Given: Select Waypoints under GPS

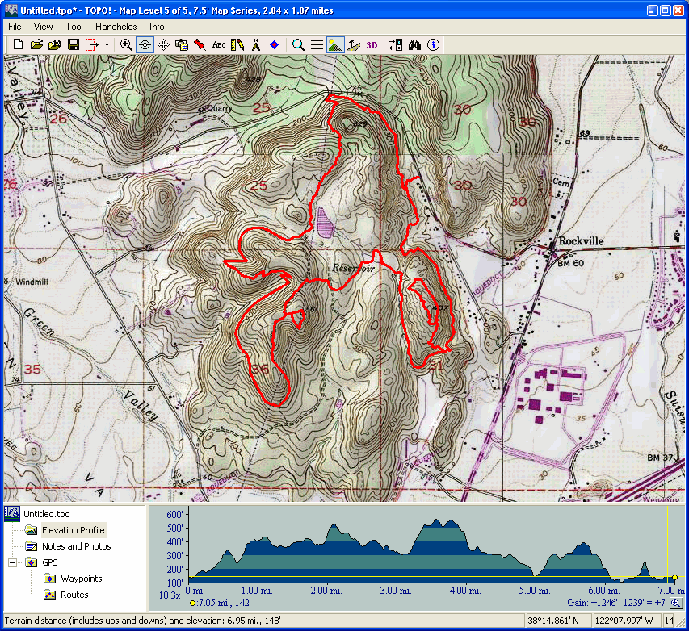Looking at the screenshot, I should point(81,579).
